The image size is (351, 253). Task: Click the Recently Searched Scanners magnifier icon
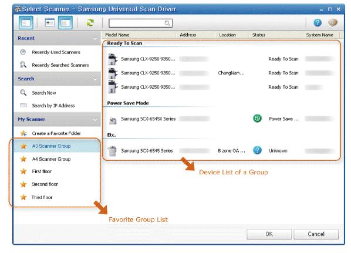click(23, 65)
